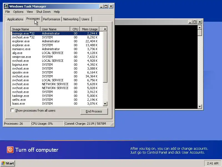The height and width of the screenshot is (167, 222).
Task: Select explorer.exe run by Administrator
Action: point(55,41)
